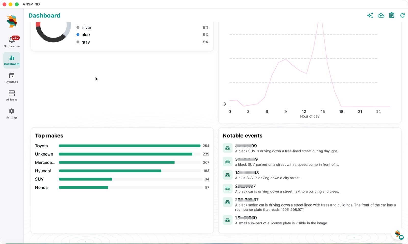
Task: Click the value 254 for Toyota
Action: [206, 146]
